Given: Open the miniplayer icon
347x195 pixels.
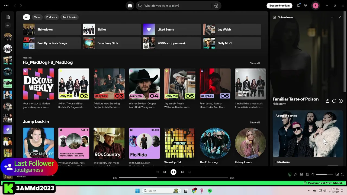Looking at the screenshot, I should tap(337, 174).
